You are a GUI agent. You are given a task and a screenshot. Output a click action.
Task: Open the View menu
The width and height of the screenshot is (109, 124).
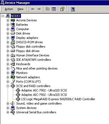coord(20,9)
